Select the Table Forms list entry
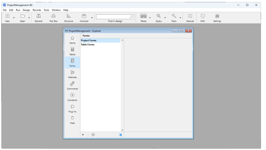Image resolution: width=266 pixels, height=150 pixels. coord(88,44)
